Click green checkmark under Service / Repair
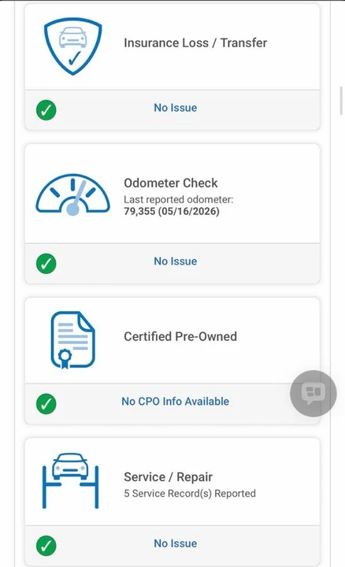The width and height of the screenshot is (345, 567). tap(46, 546)
